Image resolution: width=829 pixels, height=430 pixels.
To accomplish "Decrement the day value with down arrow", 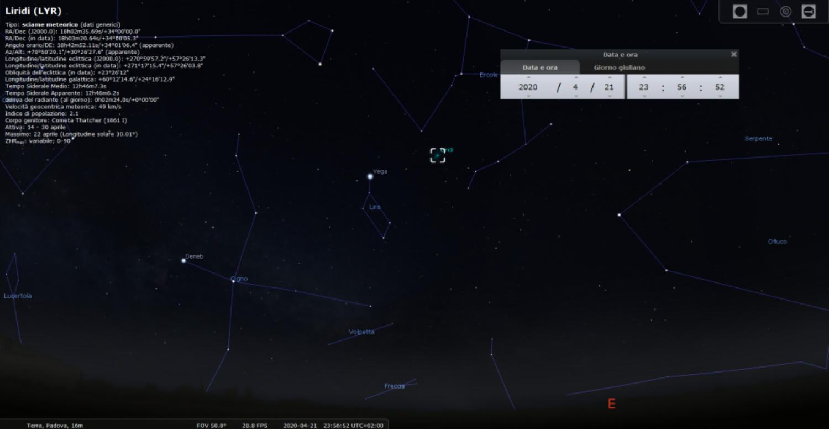I will [610, 96].
